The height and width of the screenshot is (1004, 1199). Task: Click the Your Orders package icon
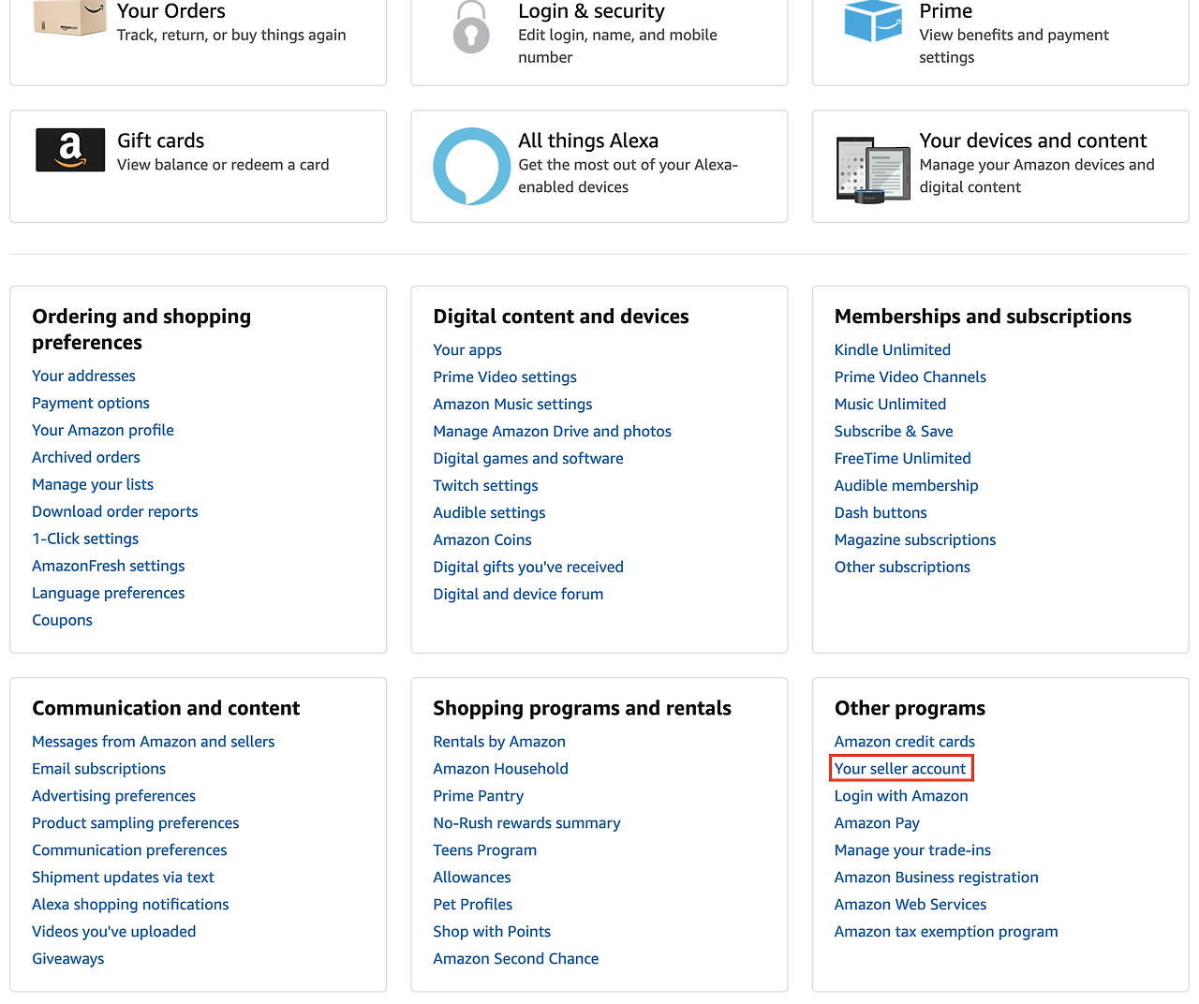coord(69,18)
